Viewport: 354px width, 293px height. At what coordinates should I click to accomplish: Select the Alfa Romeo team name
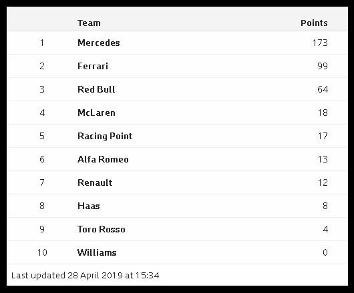click(103, 159)
